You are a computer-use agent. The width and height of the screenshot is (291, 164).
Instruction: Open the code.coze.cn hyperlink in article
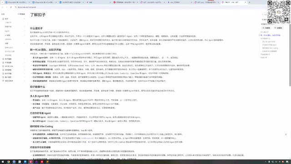tap(87, 138)
